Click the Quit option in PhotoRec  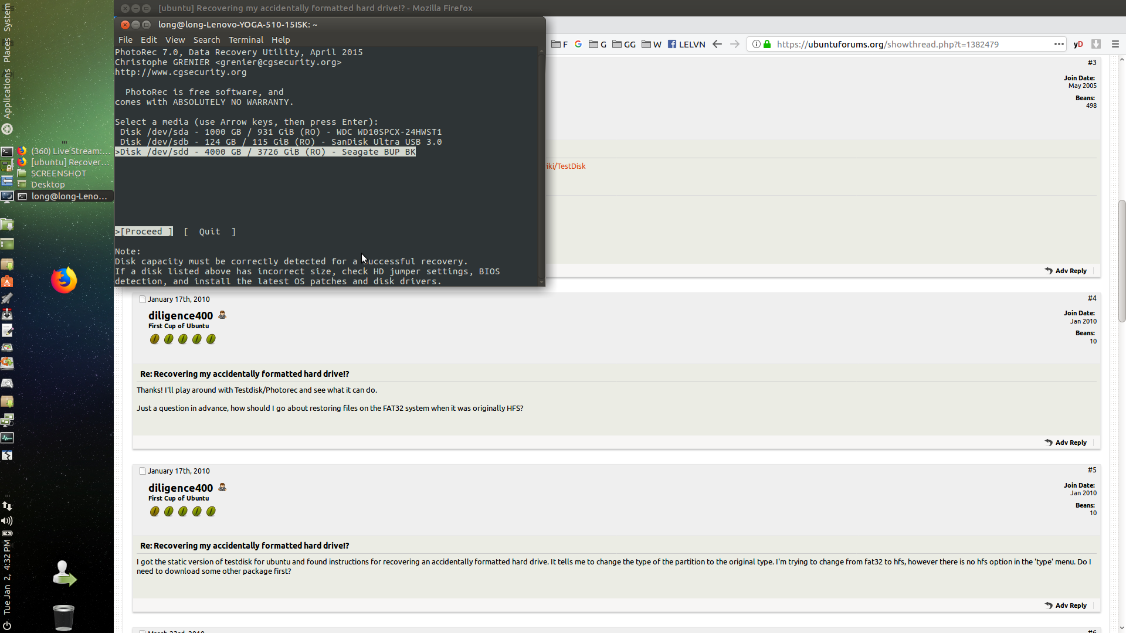coord(209,232)
